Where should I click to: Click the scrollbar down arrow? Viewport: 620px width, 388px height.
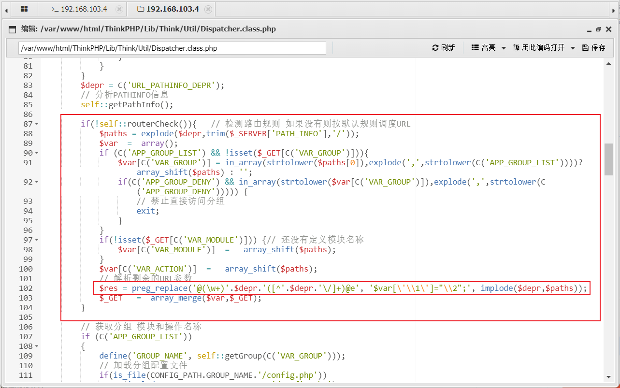tap(608, 376)
